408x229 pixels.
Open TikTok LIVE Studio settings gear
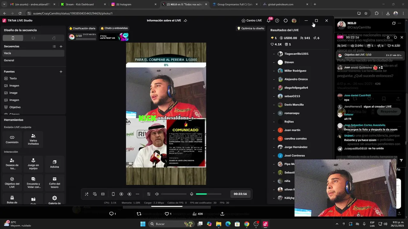286,21
